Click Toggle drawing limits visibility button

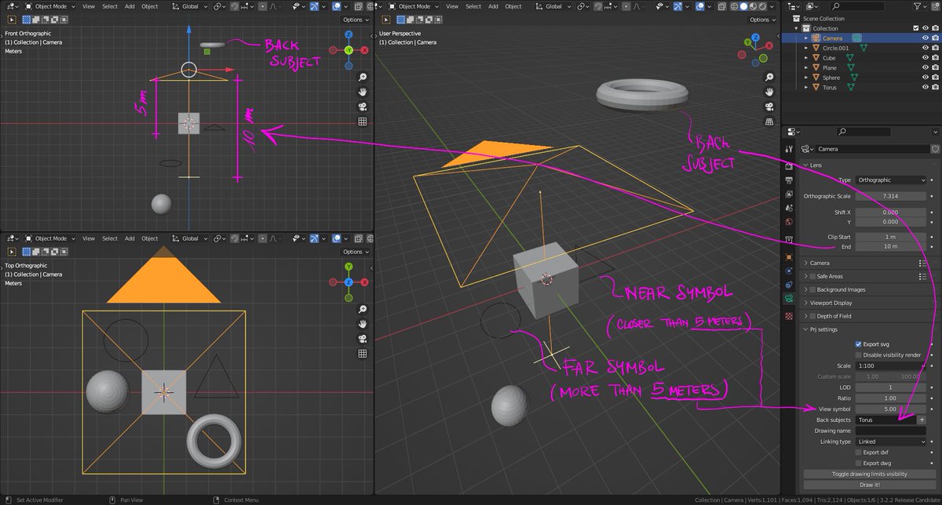[x=869, y=474]
